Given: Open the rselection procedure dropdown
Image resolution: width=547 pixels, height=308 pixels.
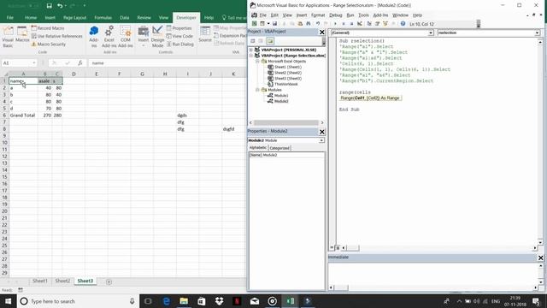Looking at the screenshot, I should click(x=538, y=33).
